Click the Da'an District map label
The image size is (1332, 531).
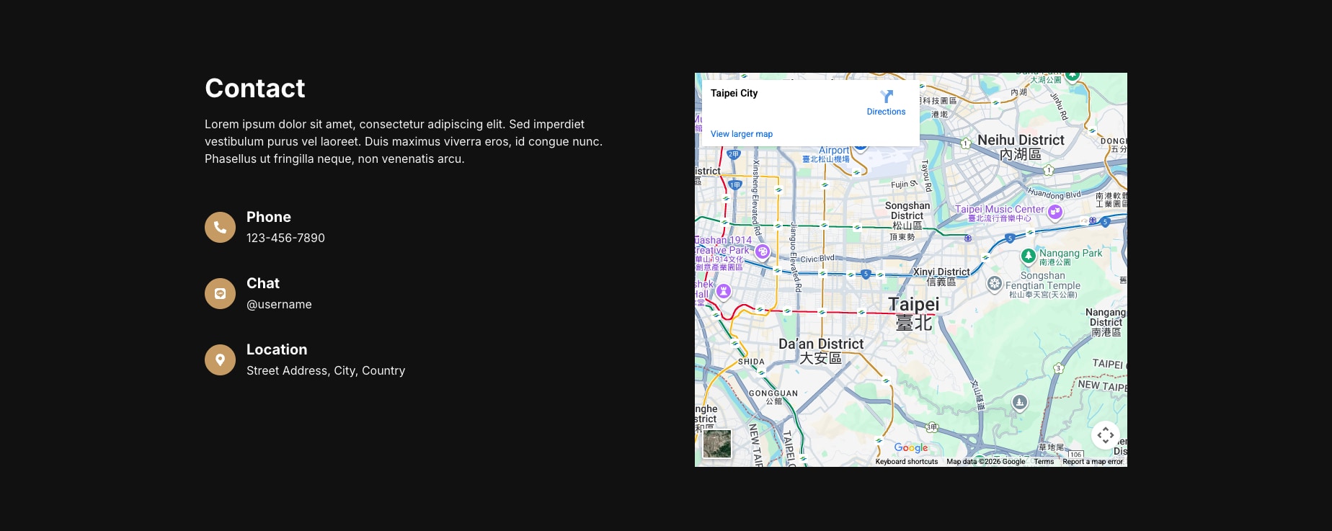click(x=820, y=344)
